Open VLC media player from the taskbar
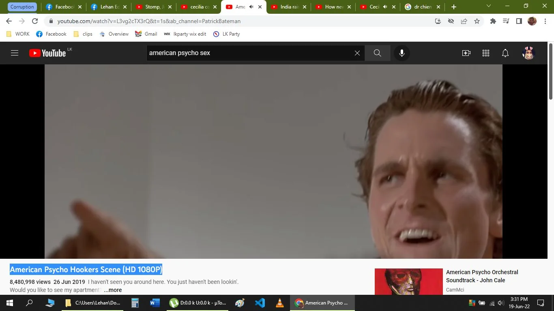This screenshot has width=554, height=311. coord(280,303)
